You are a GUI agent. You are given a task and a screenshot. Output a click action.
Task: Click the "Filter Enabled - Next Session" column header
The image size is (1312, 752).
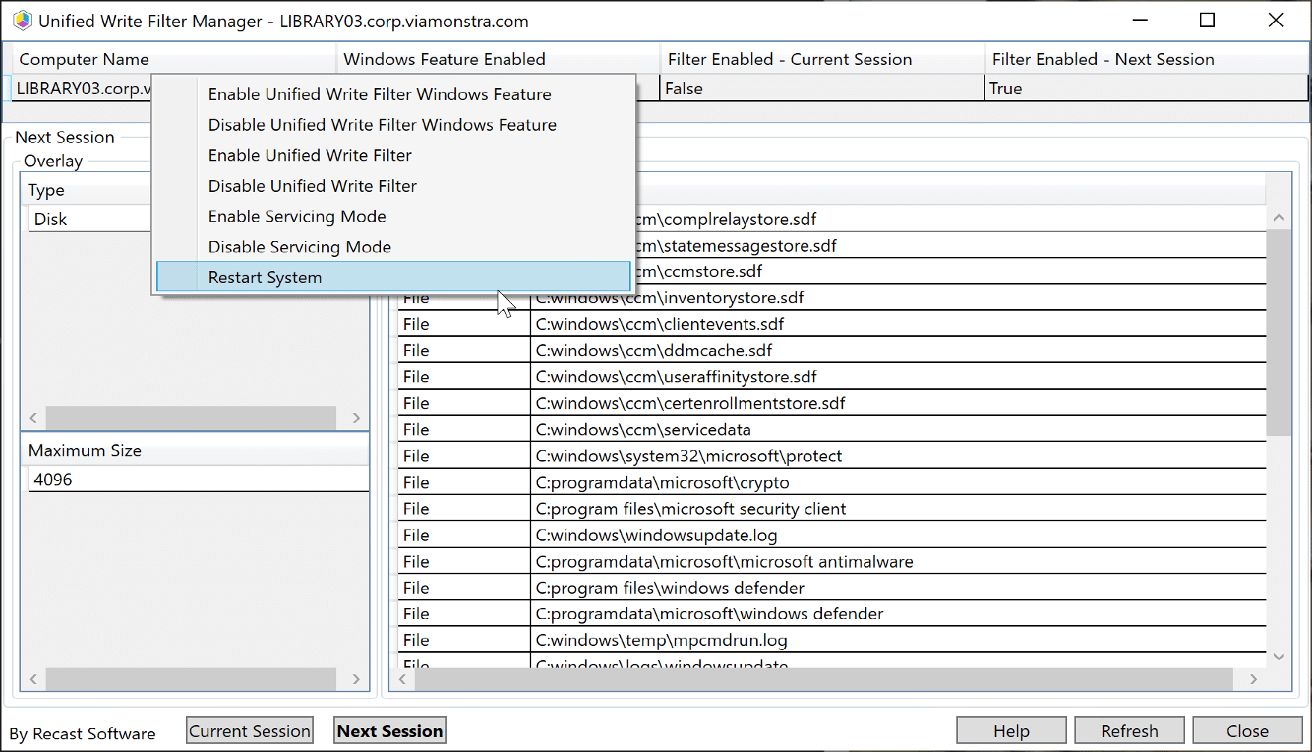[1103, 59]
